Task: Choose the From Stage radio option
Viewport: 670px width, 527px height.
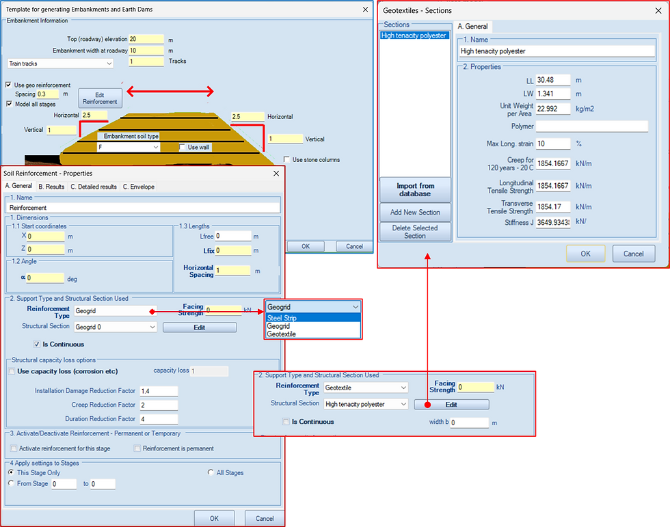Action: 11,483
